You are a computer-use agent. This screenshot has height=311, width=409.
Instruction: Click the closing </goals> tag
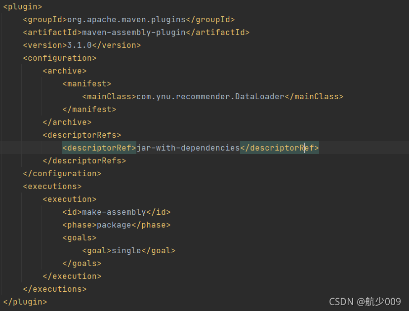82,263
